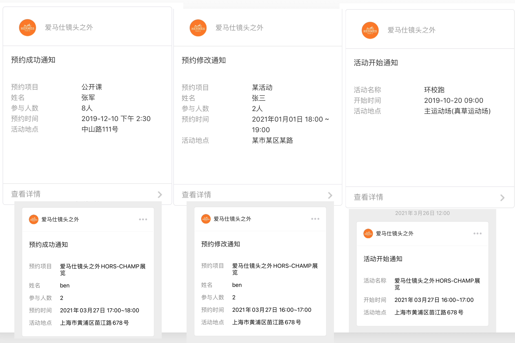Image resolution: width=515 pixels, height=343 pixels.
Task: Click the participant count 2人
Action: (x=257, y=109)
